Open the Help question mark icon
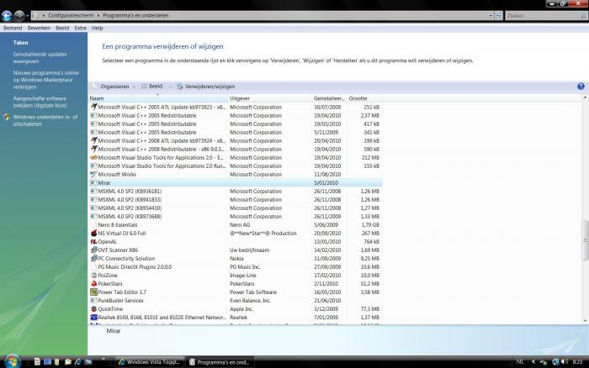This screenshot has width=589, height=368. 581,87
